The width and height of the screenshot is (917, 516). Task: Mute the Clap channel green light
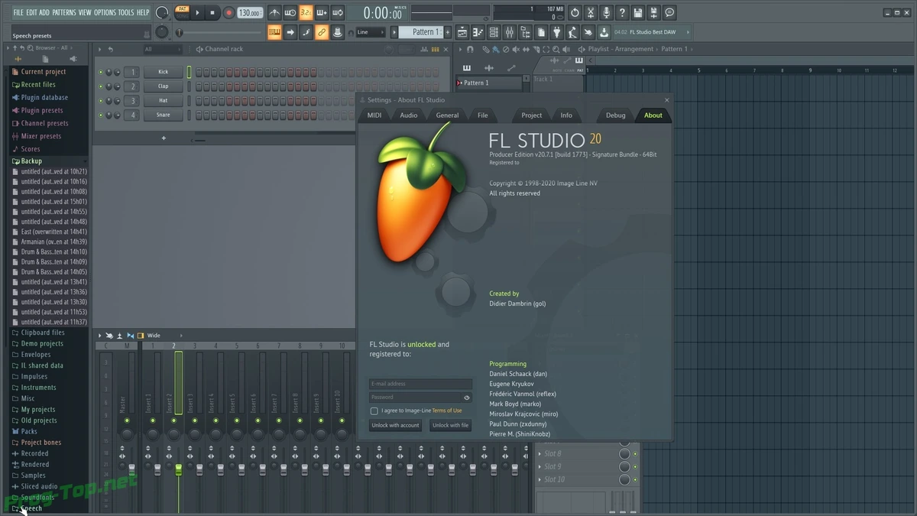click(100, 86)
